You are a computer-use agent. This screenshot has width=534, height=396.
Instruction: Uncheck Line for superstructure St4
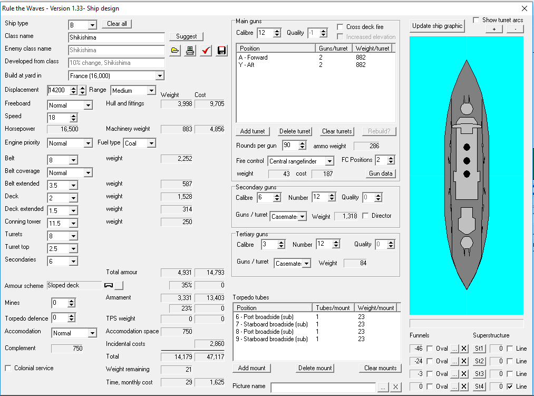(x=510, y=386)
